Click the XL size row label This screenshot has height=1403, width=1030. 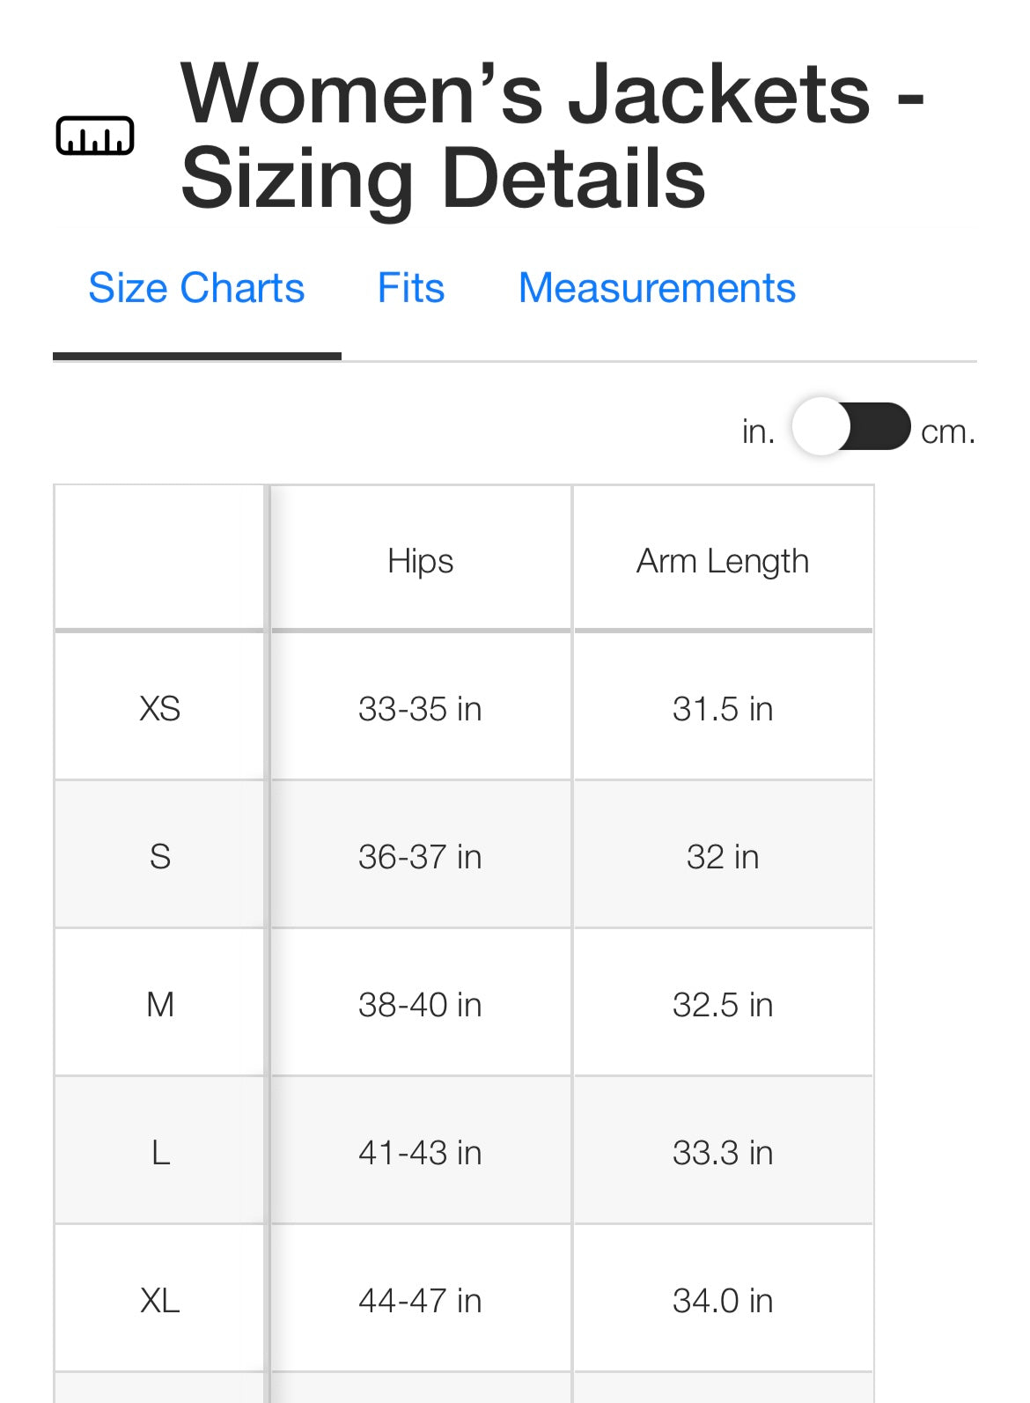click(160, 1301)
